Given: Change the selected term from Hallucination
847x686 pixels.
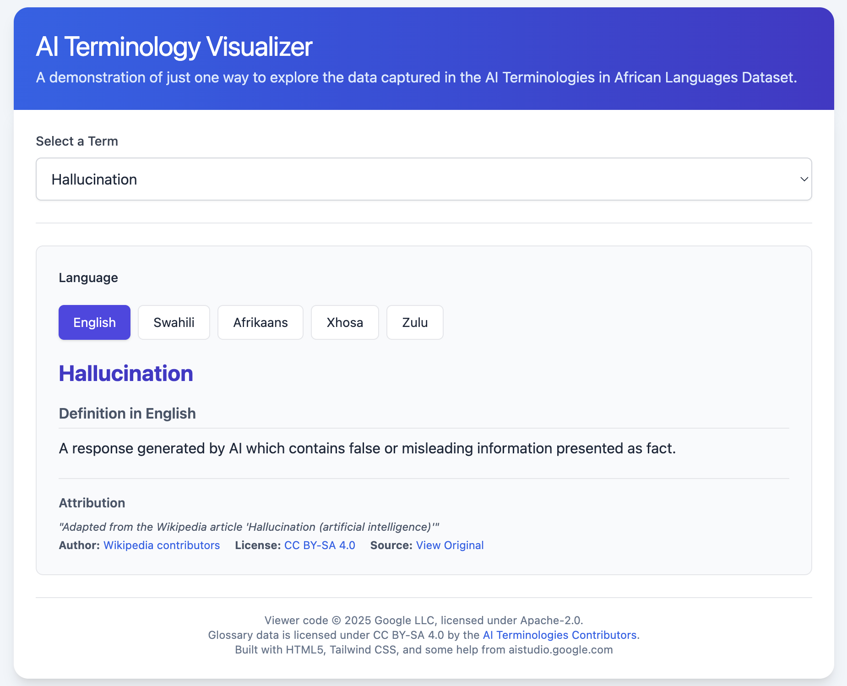Looking at the screenshot, I should coord(423,179).
